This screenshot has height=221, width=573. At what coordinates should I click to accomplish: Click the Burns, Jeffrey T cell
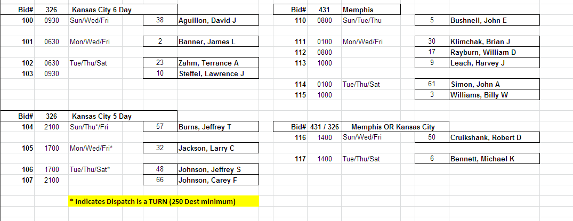click(x=217, y=127)
